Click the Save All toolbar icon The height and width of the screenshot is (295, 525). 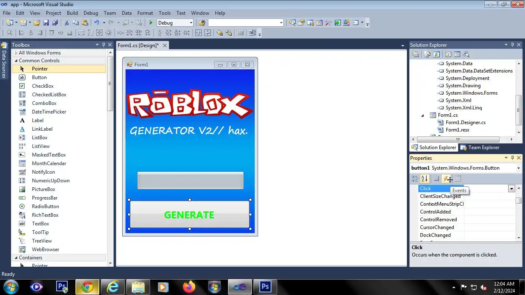[x=55, y=23]
